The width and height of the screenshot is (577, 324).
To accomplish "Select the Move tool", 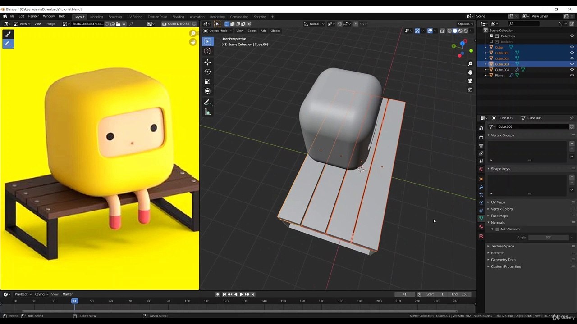I will pos(207,62).
